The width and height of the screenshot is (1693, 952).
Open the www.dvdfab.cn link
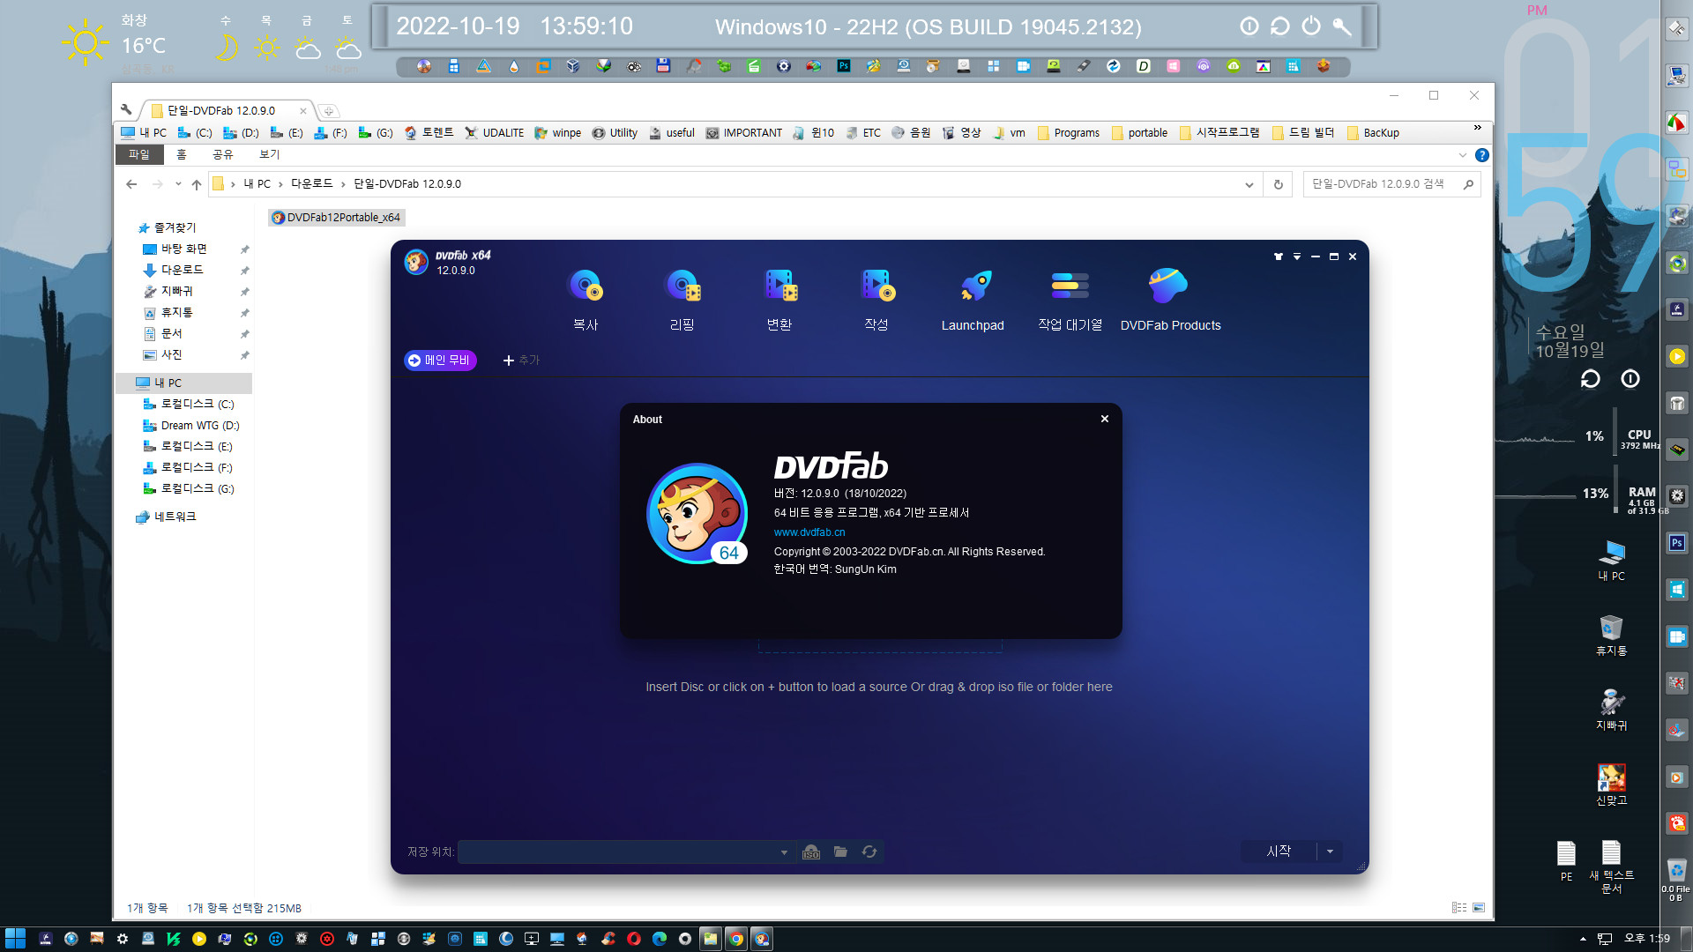pyautogui.click(x=809, y=532)
